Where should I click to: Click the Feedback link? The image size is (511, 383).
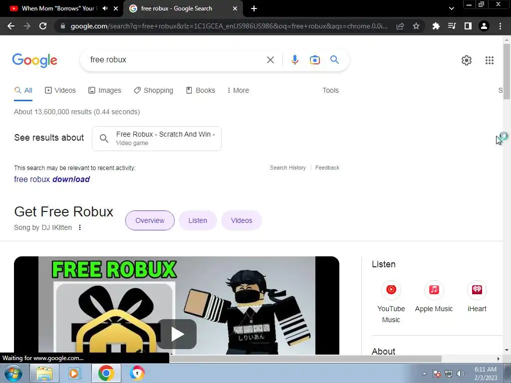click(327, 168)
